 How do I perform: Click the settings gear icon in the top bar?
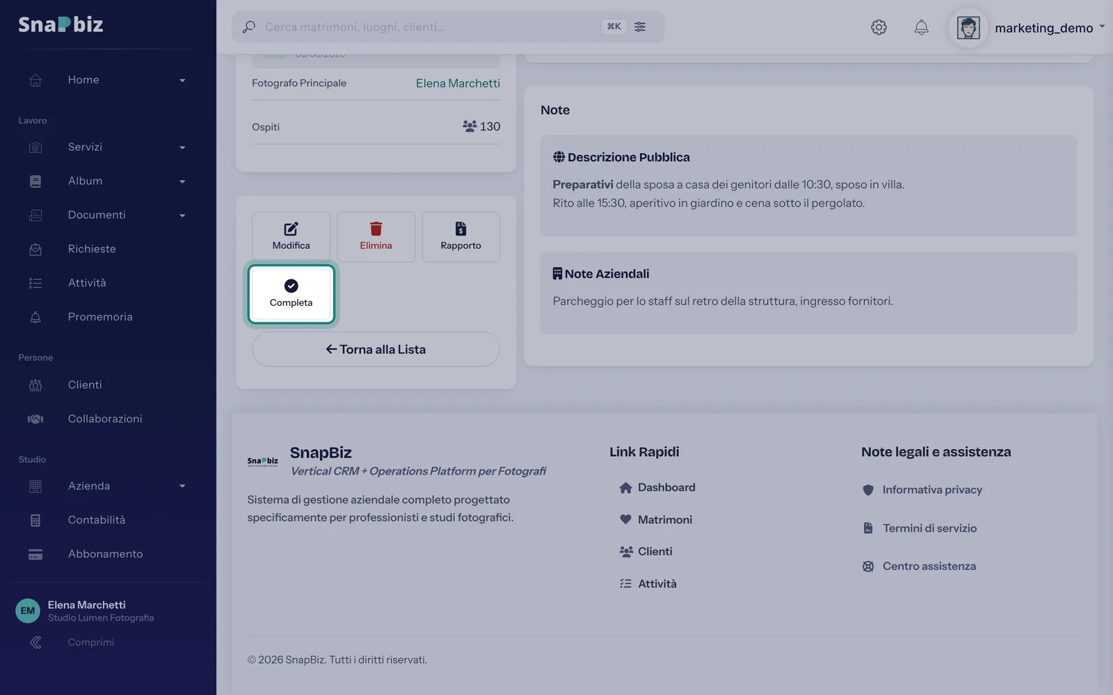point(879,27)
